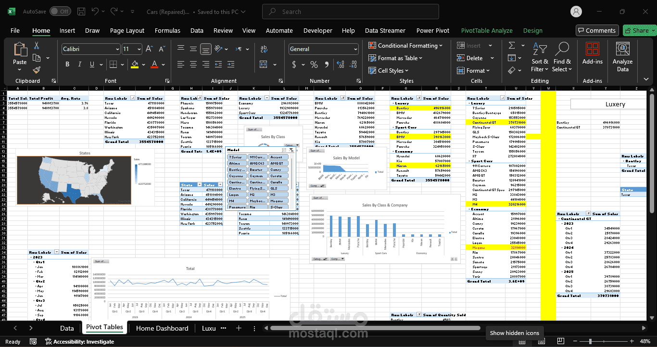Decrease the cell indent
The image size is (657, 347).
tap(219, 64)
